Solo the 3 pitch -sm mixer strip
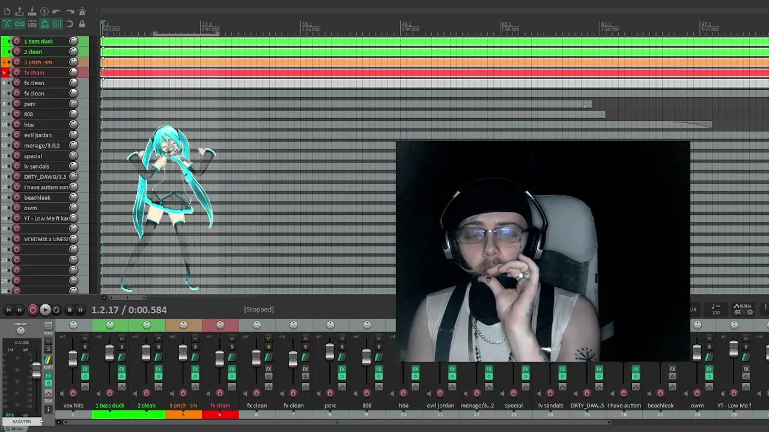Viewport: 769px width, 432px height. coord(195,347)
